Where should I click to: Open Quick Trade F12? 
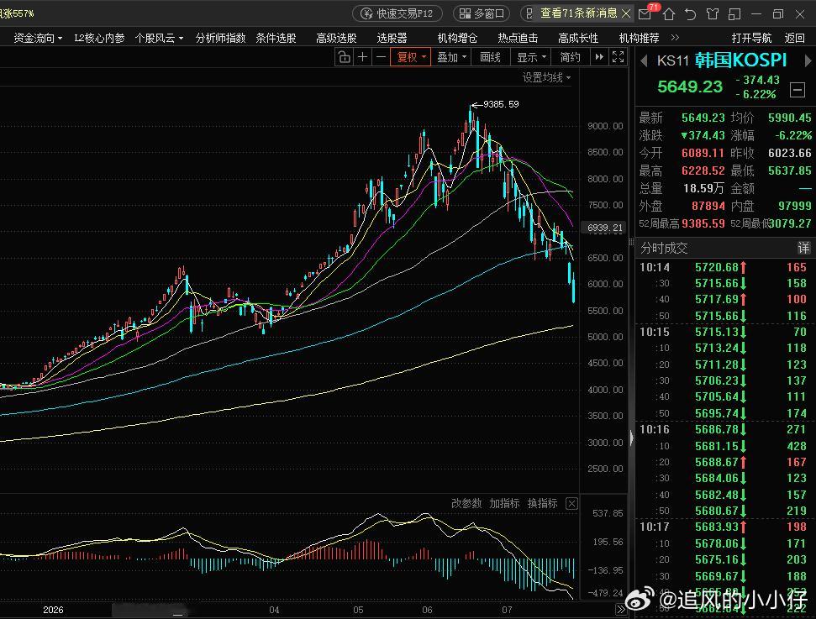397,13
